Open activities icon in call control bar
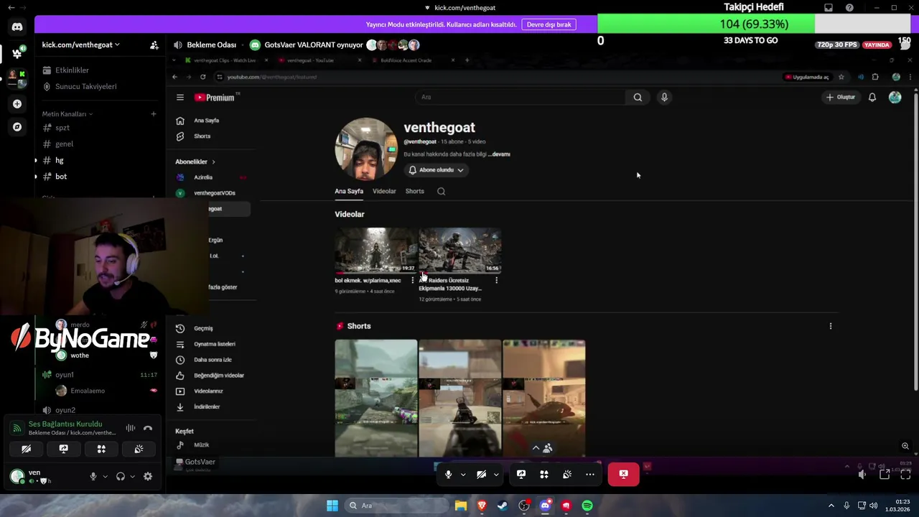The height and width of the screenshot is (517, 919). 544,474
